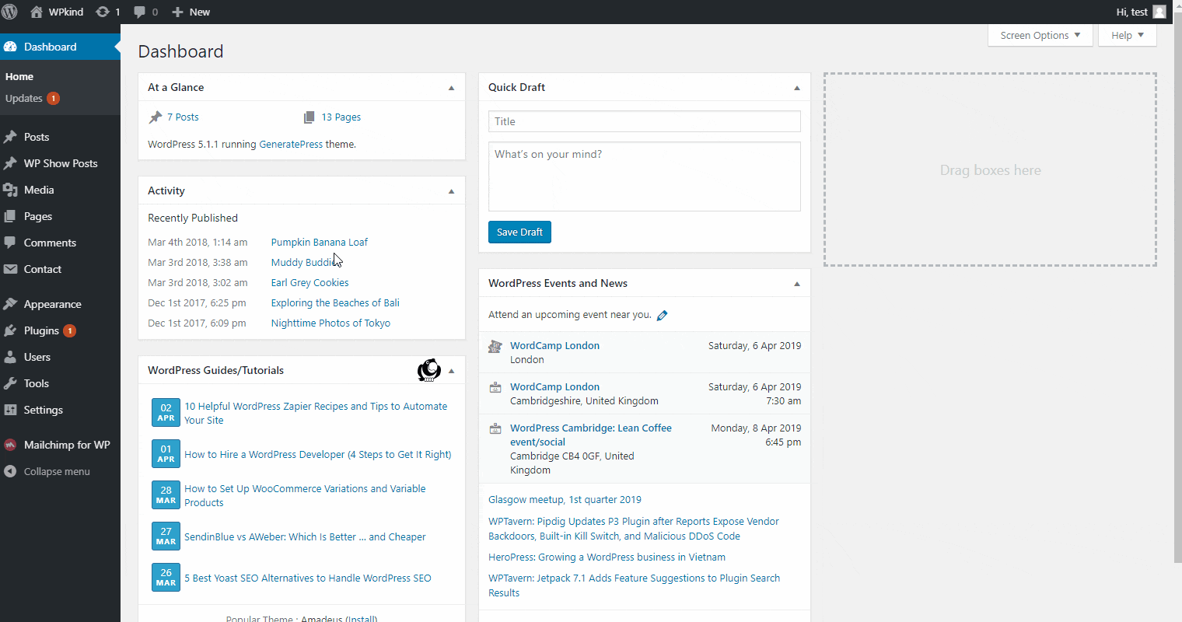Click the plus New icon in the admin bar
The height and width of the screenshot is (622, 1182).
pos(177,12)
